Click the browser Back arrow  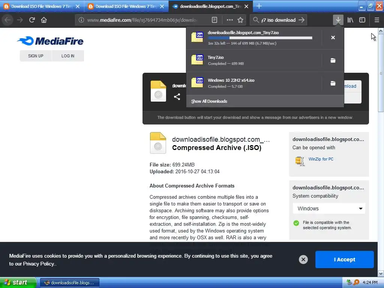click(x=7, y=20)
